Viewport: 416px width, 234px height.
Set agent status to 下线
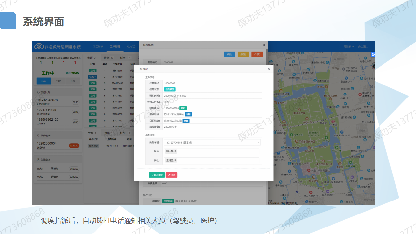(x=73, y=80)
